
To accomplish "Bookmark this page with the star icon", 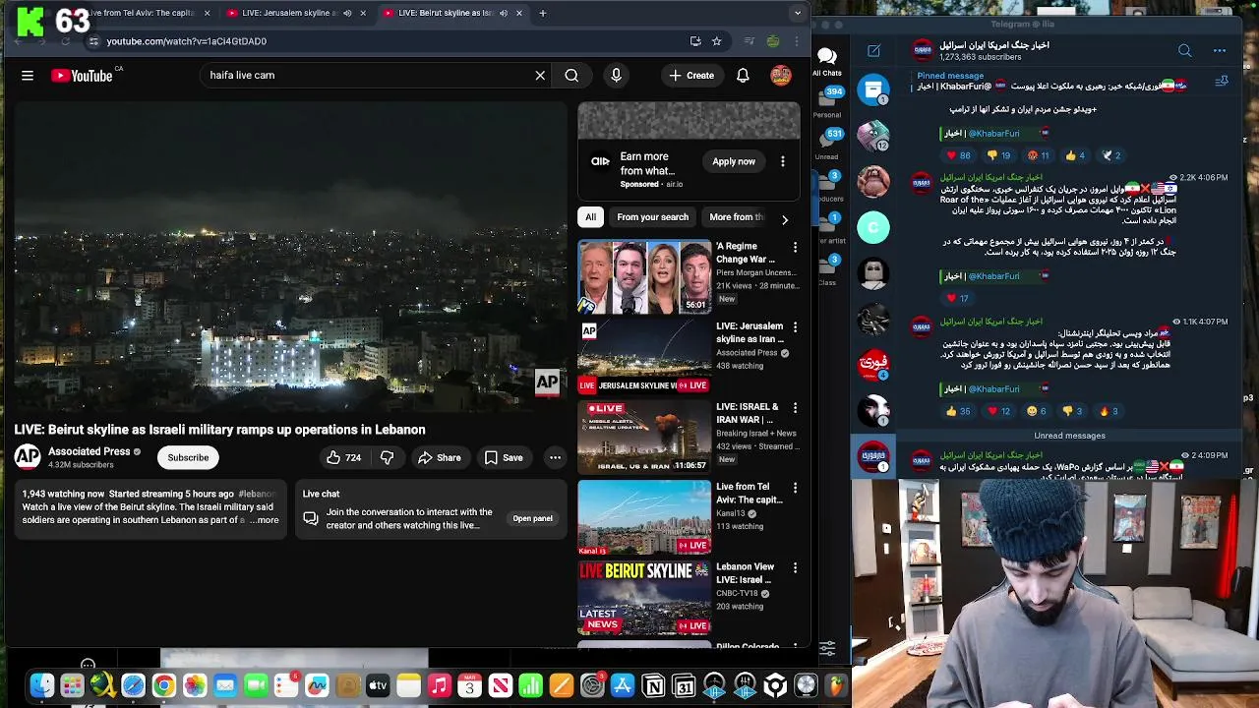I will [717, 41].
